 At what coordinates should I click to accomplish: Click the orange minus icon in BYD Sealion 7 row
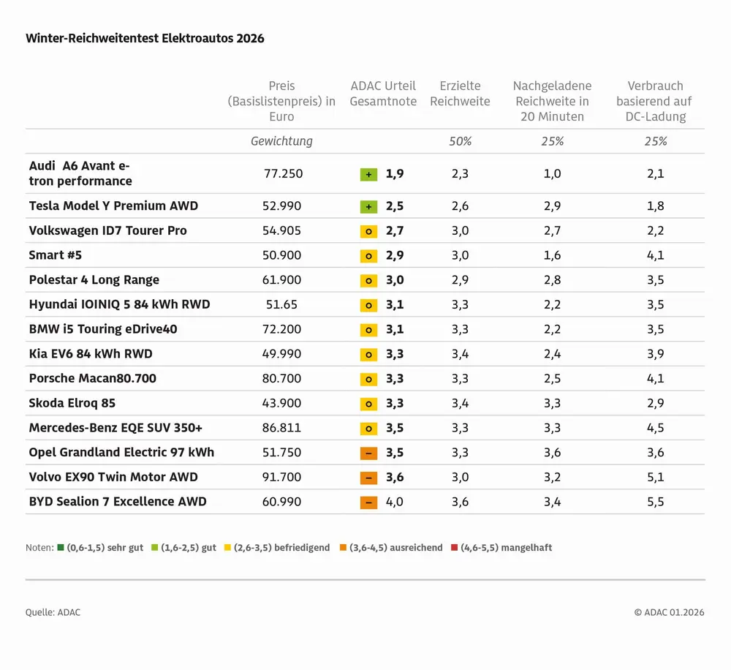pyautogui.click(x=368, y=502)
